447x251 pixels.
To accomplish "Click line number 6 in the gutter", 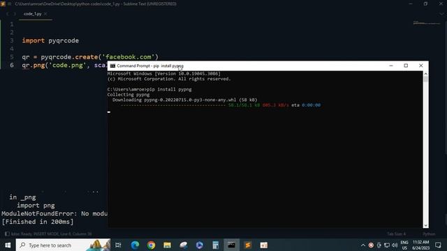I will [x=12, y=65].
